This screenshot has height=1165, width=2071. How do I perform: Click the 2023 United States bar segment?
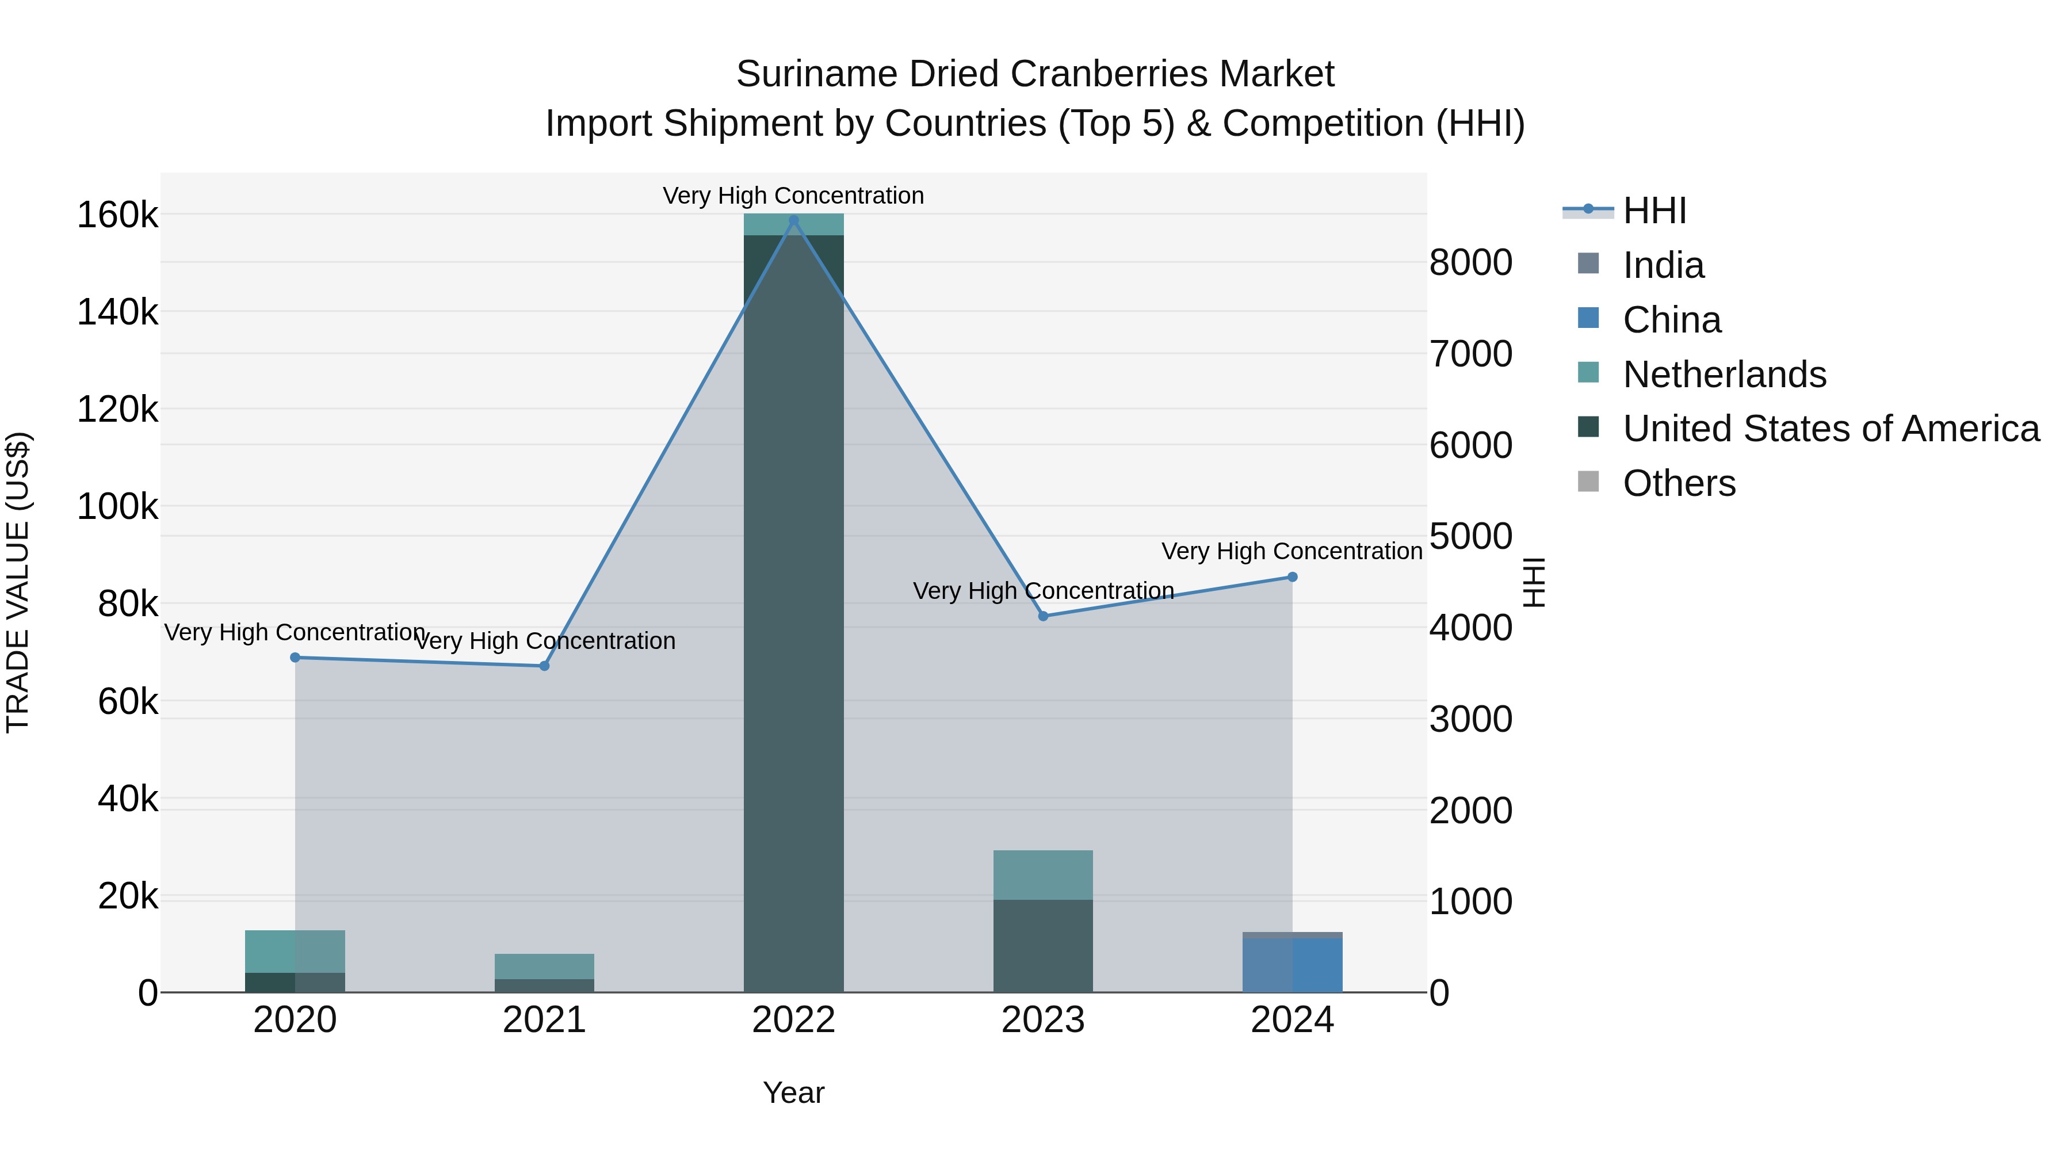(1044, 945)
